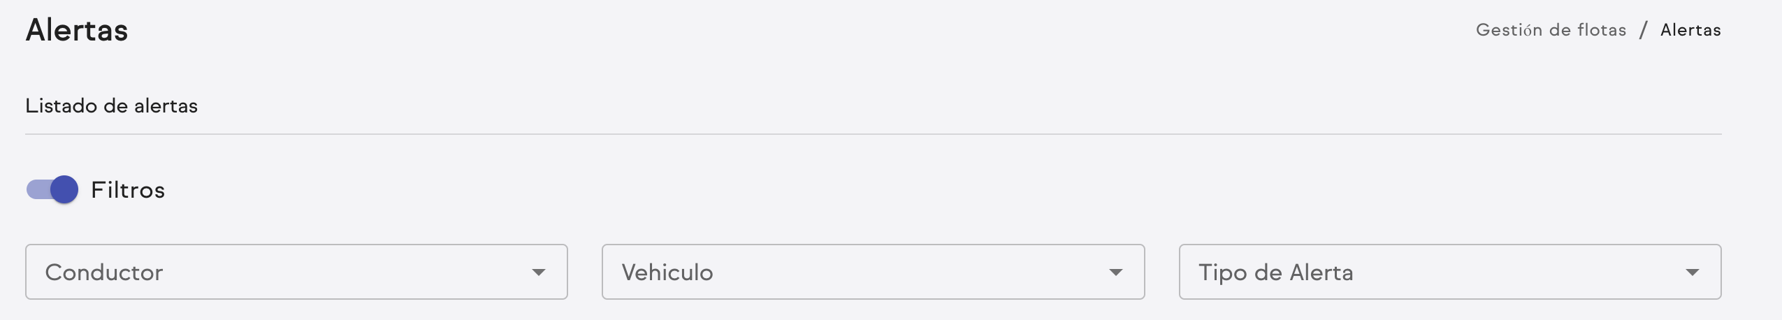This screenshot has height=320, width=1782.
Task: Open the Conductor dropdown
Action: tap(296, 272)
